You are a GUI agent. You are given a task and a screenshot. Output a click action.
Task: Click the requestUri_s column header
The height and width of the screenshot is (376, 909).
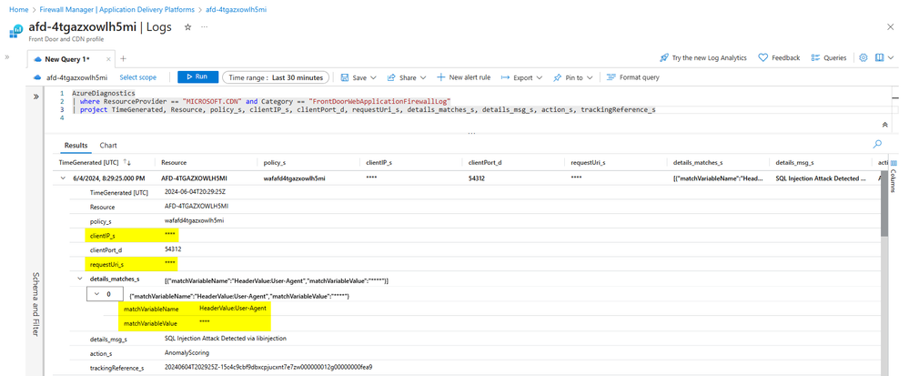588,163
